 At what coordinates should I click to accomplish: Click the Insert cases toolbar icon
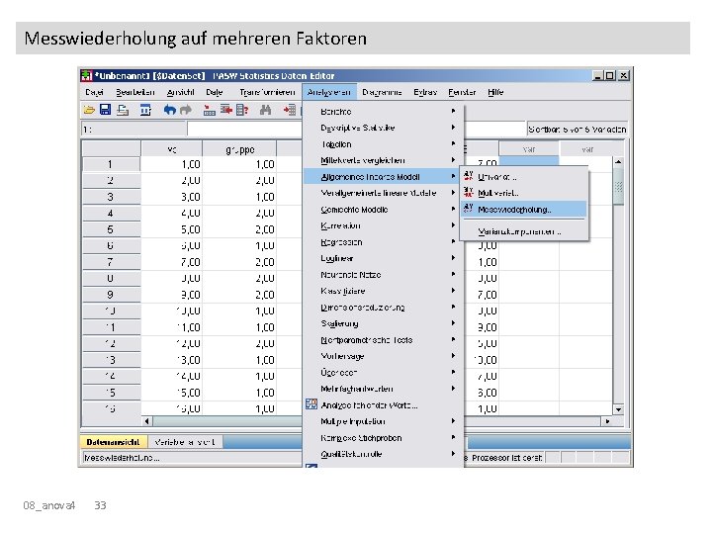click(289, 110)
